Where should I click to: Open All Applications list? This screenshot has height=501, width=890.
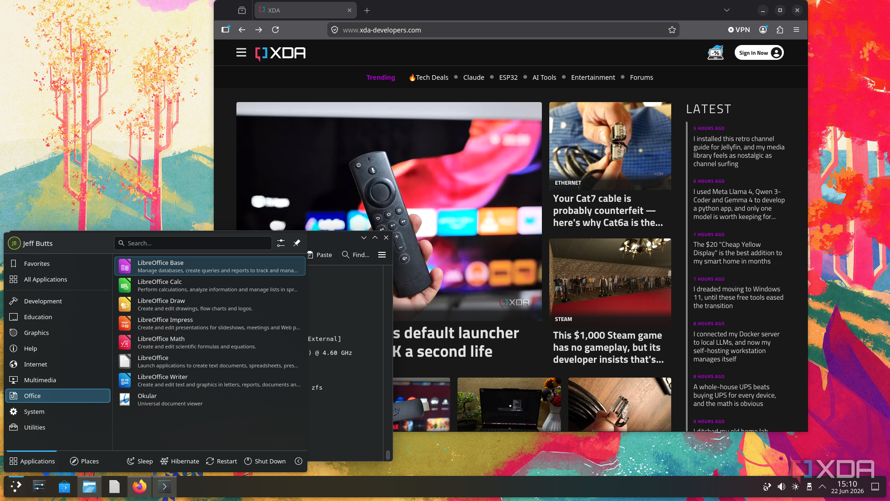(x=58, y=279)
